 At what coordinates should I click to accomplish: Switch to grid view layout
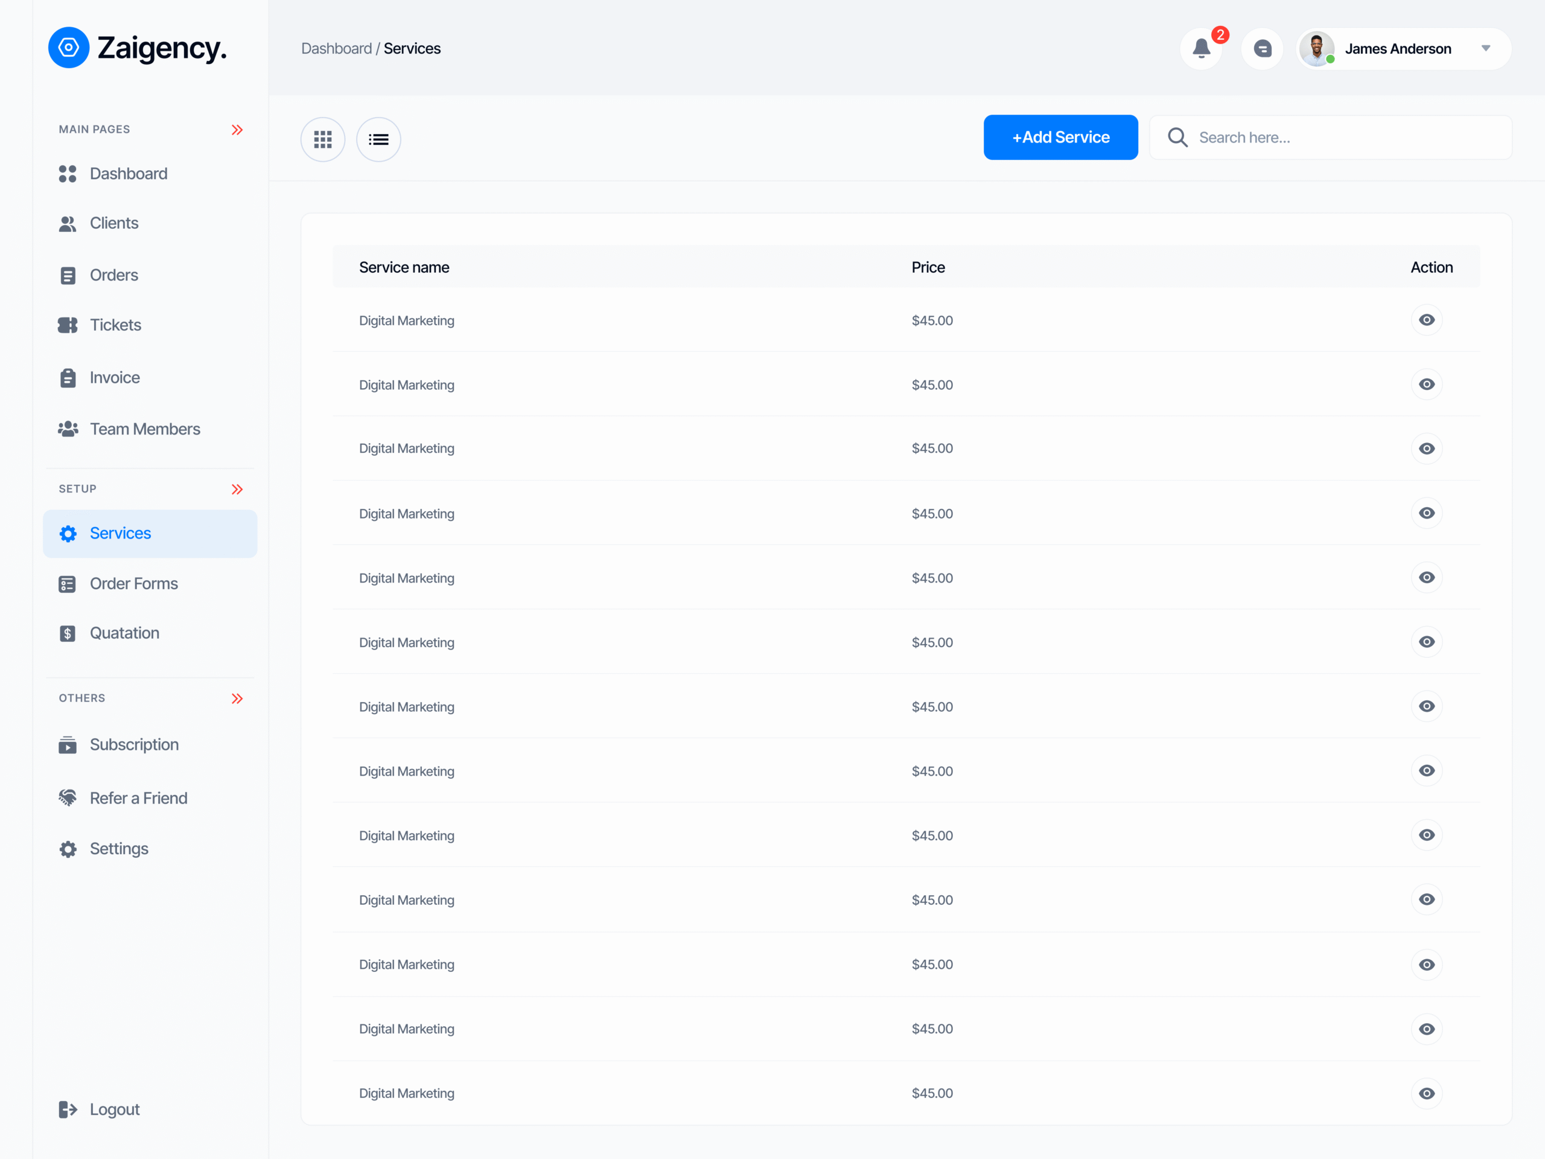pos(323,139)
